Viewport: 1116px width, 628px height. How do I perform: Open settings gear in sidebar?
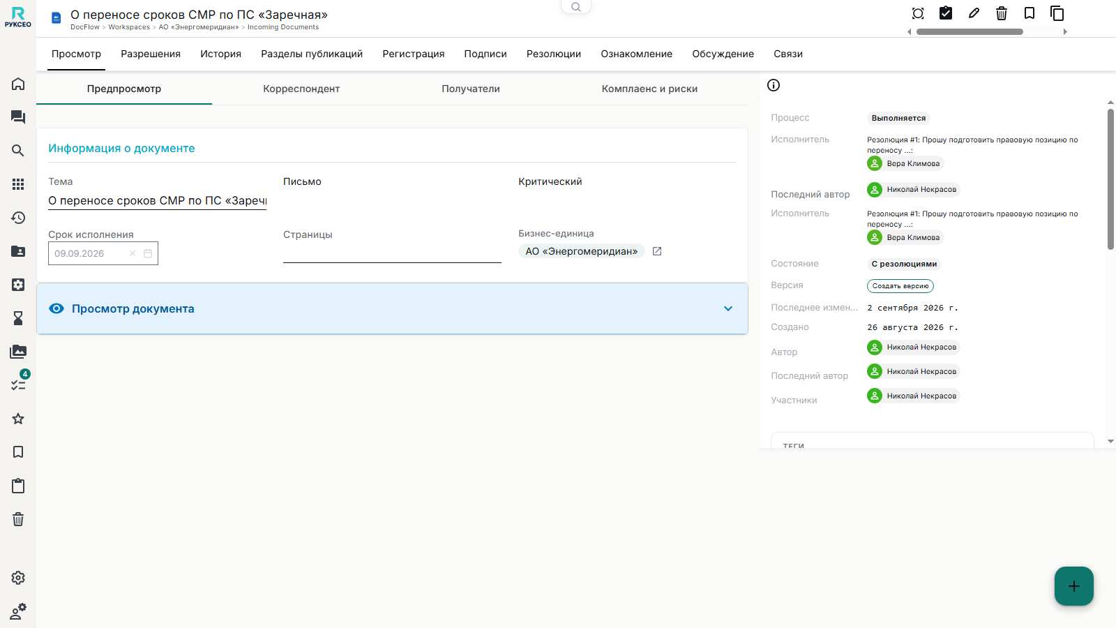pyautogui.click(x=18, y=578)
